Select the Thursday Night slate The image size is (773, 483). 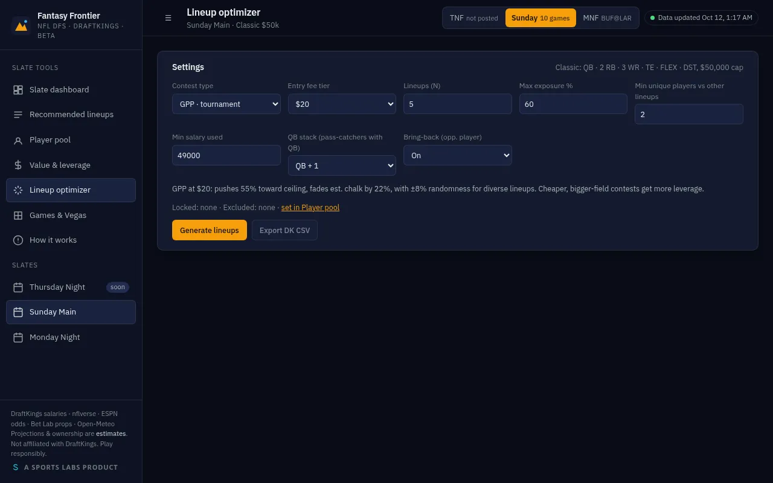point(71,287)
